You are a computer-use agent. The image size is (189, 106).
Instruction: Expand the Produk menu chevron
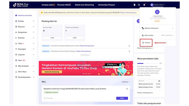pyautogui.click(x=33, y=21)
